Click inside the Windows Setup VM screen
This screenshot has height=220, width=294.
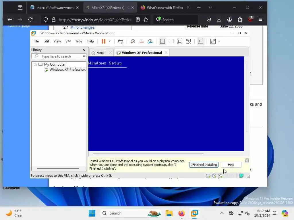click(166, 104)
